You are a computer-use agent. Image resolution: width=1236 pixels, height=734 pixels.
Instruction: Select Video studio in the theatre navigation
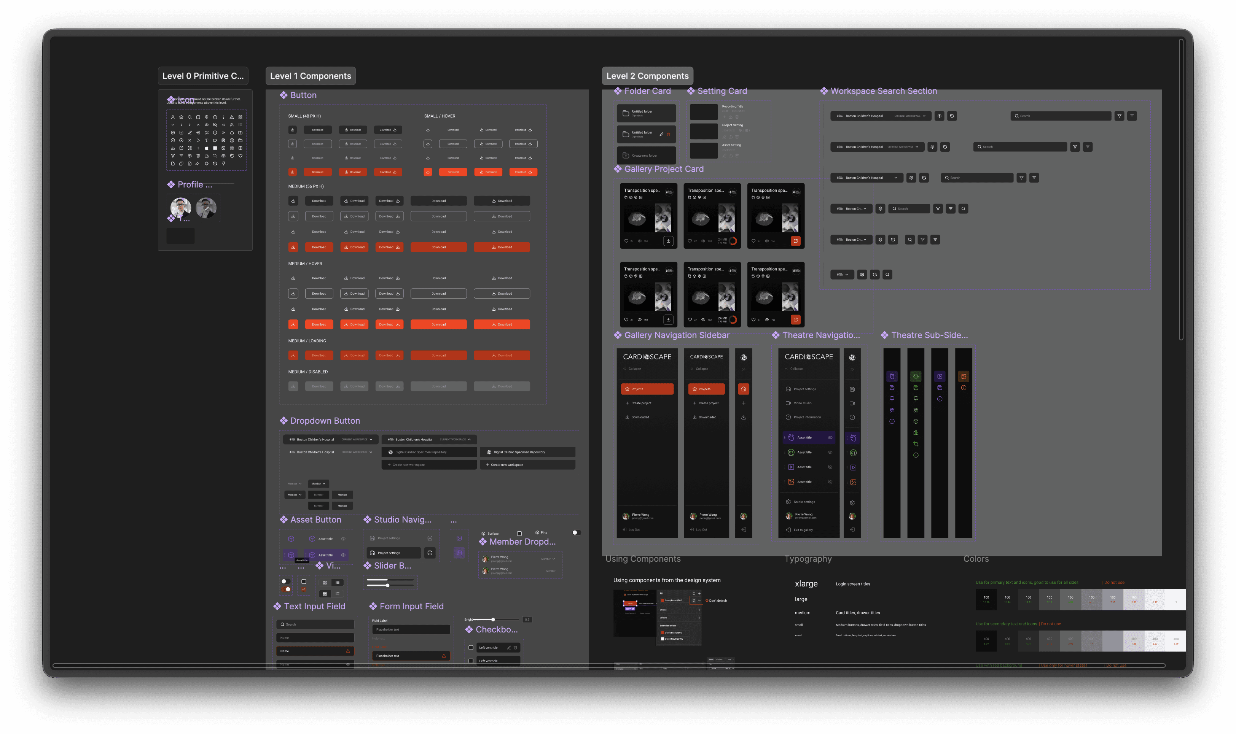coord(802,403)
